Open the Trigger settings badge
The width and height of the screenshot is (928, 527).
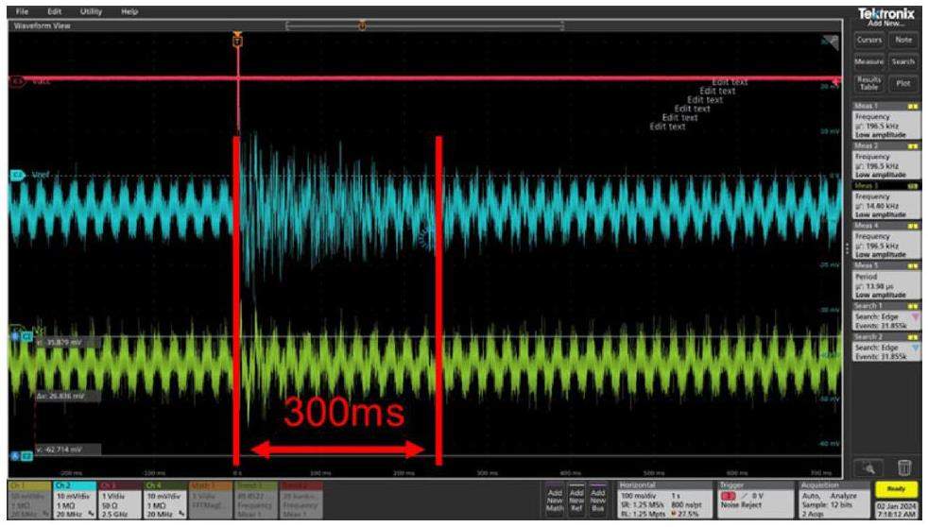[750, 497]
